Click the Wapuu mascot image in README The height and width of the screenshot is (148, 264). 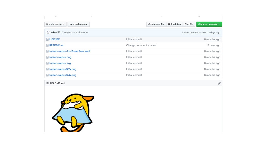click(x=73, y=113)
